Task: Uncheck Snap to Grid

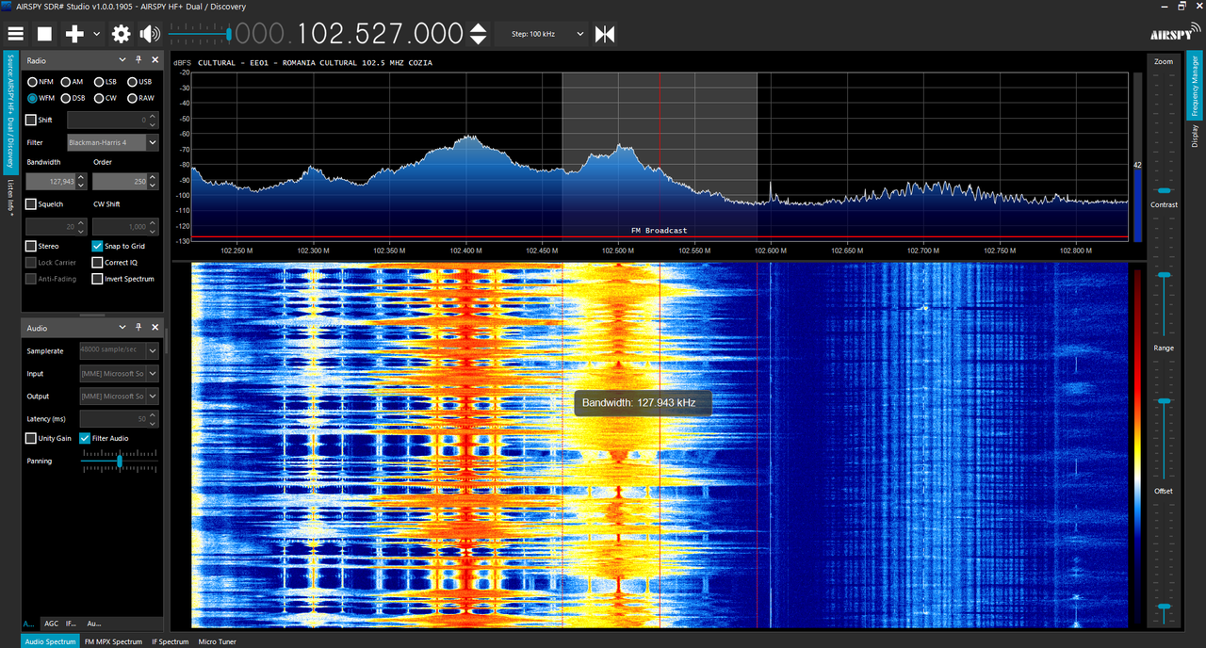Action: pyautogui.click(x=97, y=246)
